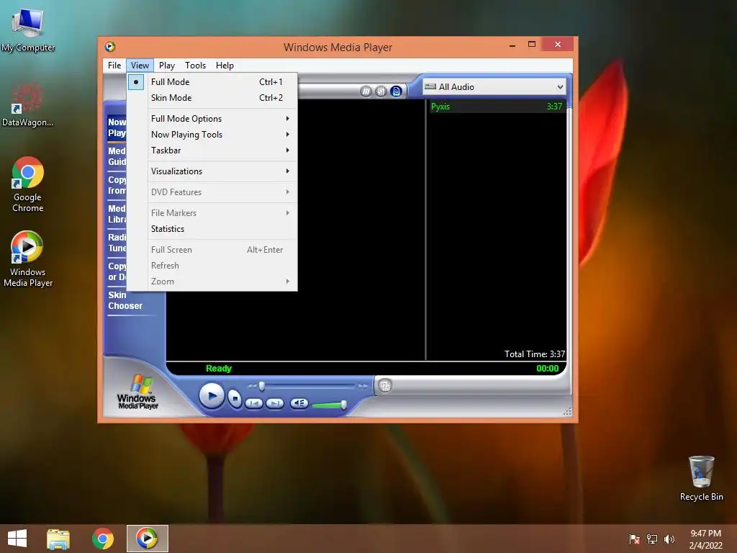Screen dimensions: 737x553
Task: Mute audio with the speaker button
Action: (299, 403)
